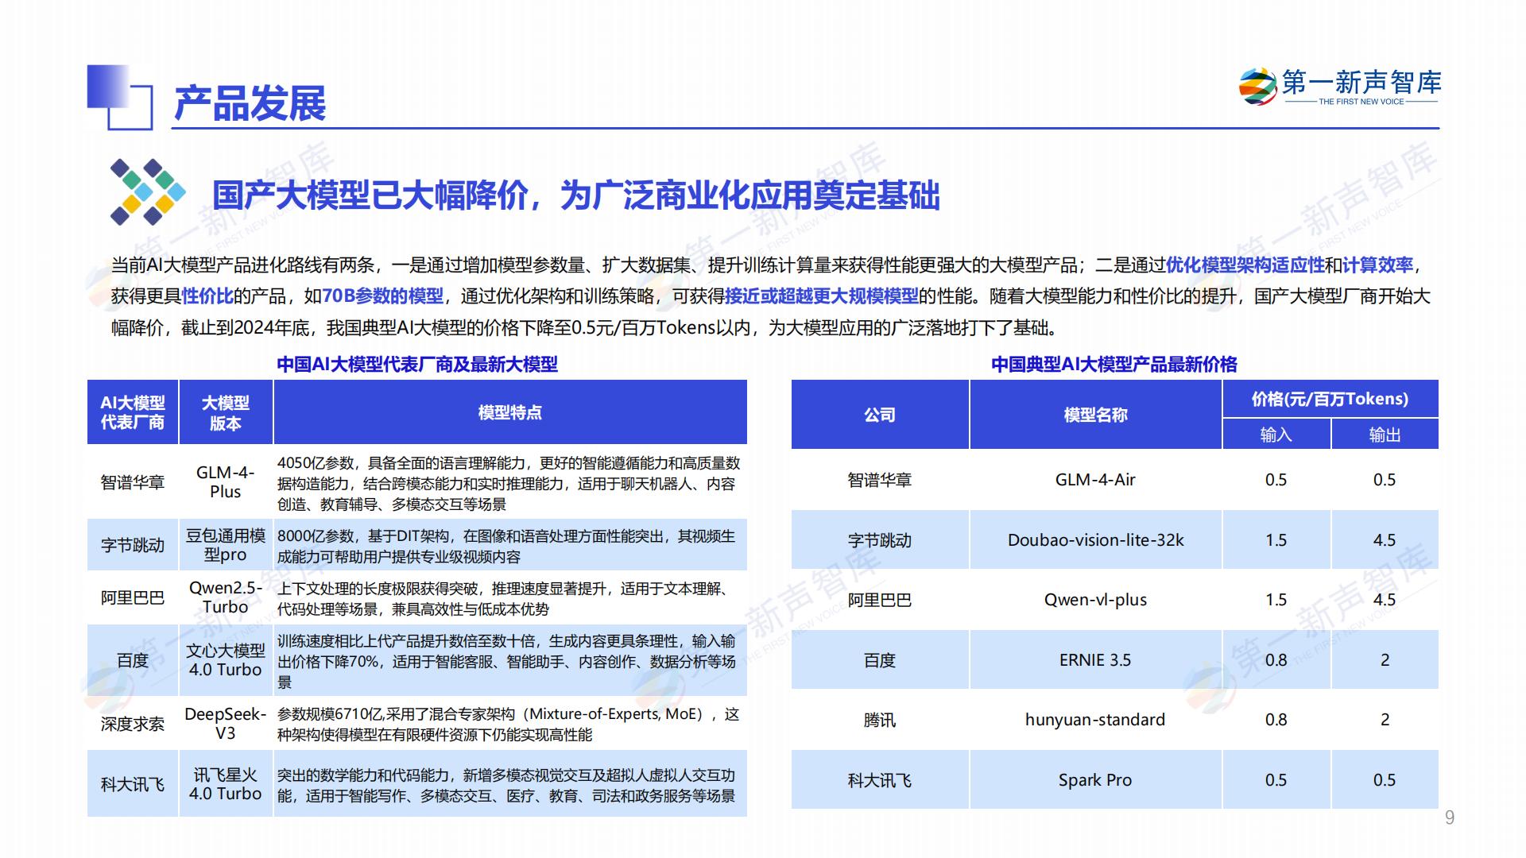Click ERNIE 3.5 input price 0.8
The height and width of the screenshot is (858, 1526).
[1276, 660]
